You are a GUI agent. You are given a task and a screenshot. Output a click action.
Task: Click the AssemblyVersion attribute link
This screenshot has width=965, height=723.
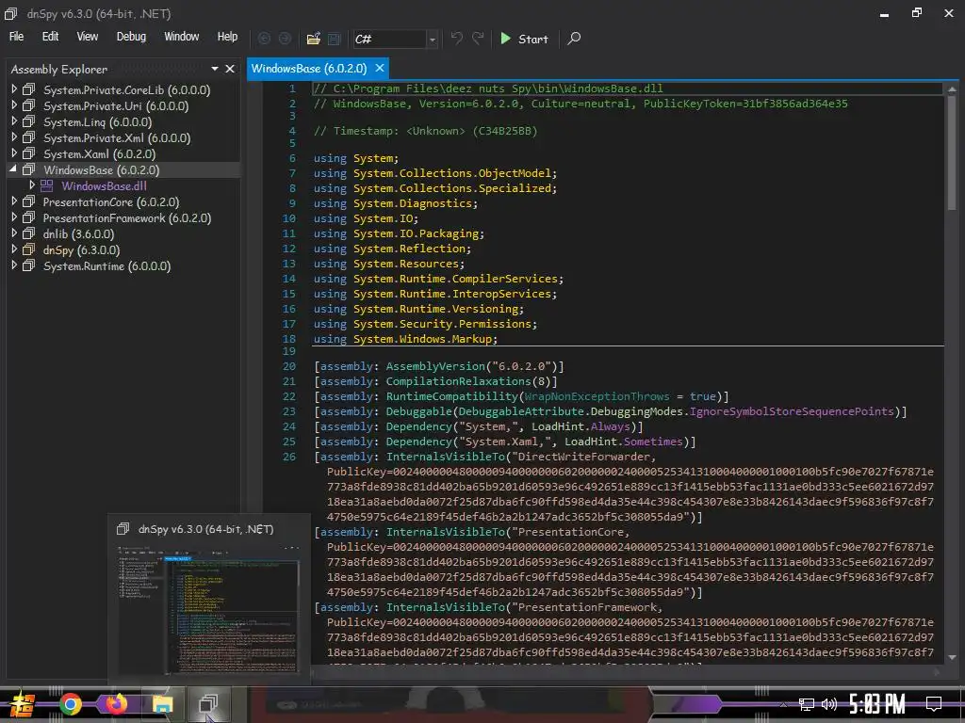pos(435,366)
